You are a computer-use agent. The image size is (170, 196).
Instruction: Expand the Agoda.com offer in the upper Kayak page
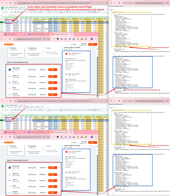pyautogui.click(x=59, y=76)
